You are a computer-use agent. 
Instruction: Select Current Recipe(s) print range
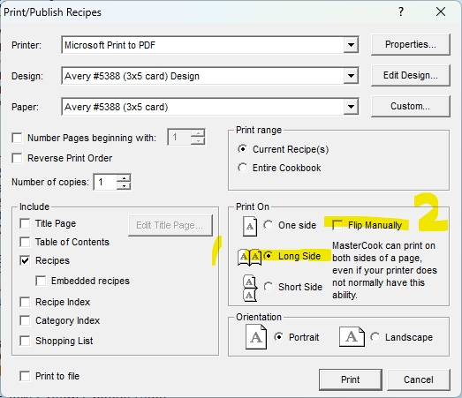(243, 149)
